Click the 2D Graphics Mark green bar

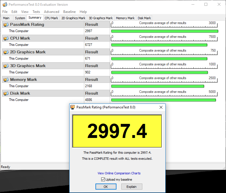pyautogui.click(x=159, y=59)
